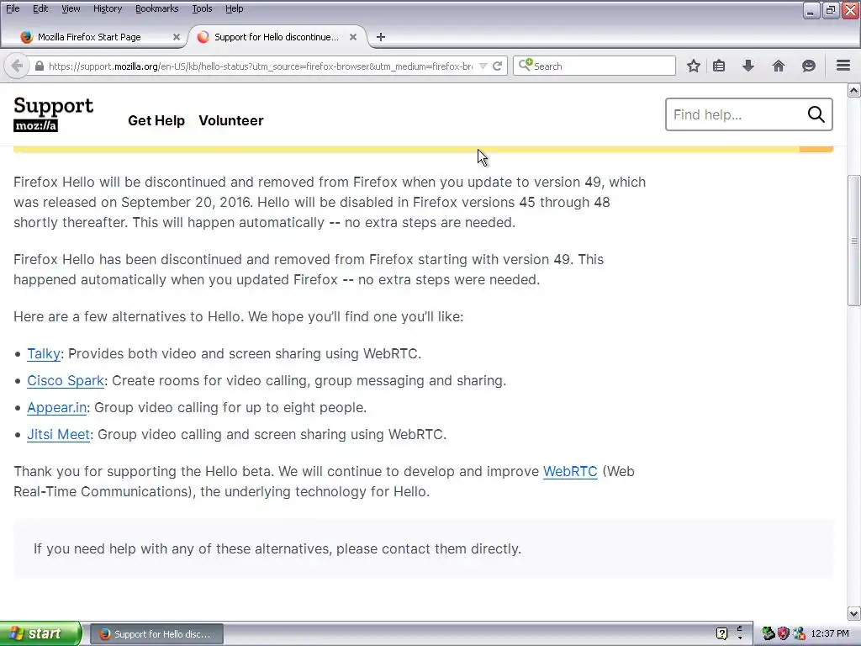Open the Jitsi Meet link
The image size is (861, 646).
point(58,435)
